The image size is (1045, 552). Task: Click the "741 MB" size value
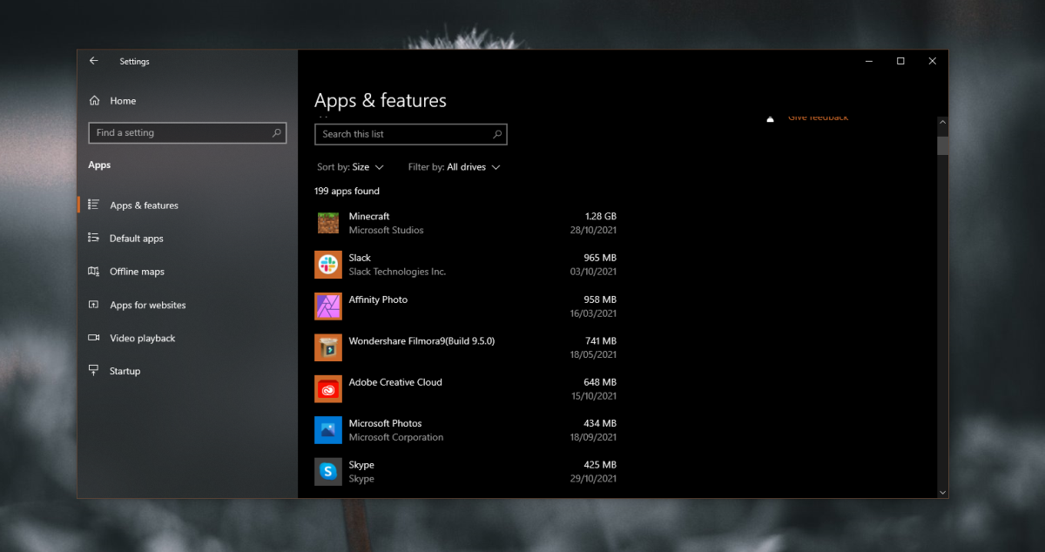(x=600, y=341)
